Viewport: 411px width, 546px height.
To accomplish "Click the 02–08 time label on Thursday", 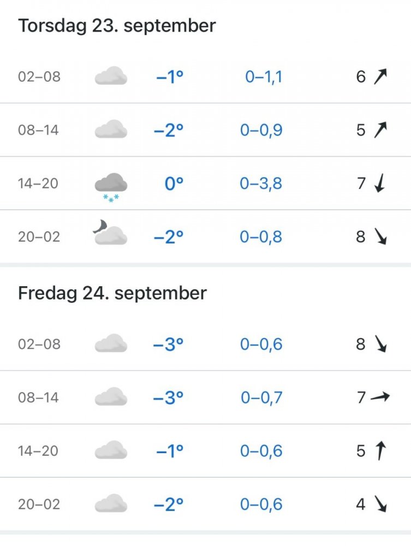I will pos(39,76).
